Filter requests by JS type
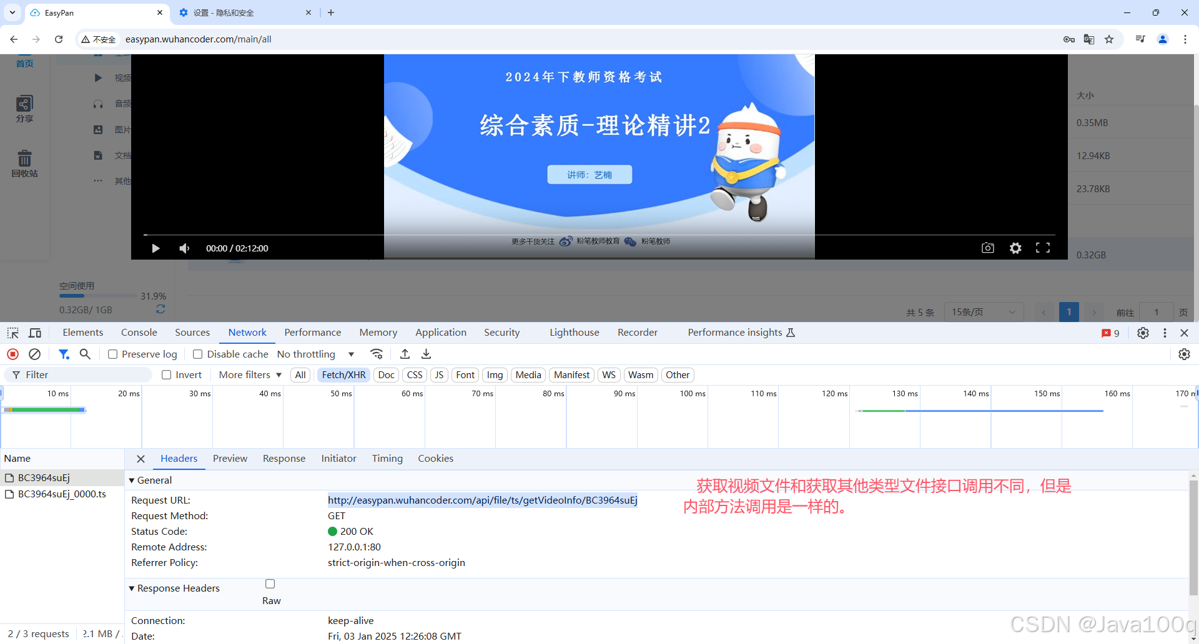 (439, 374)
